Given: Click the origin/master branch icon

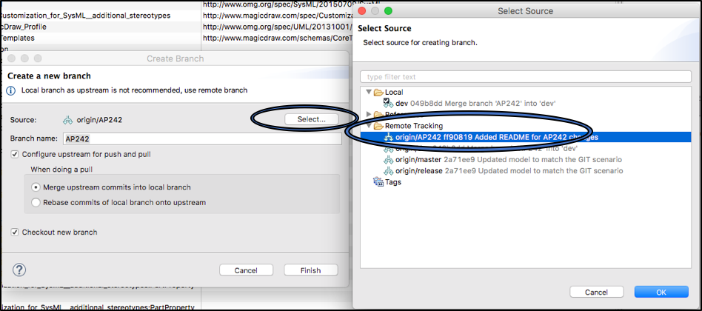Looking at the screenshot, I should (x=388, y=159).
